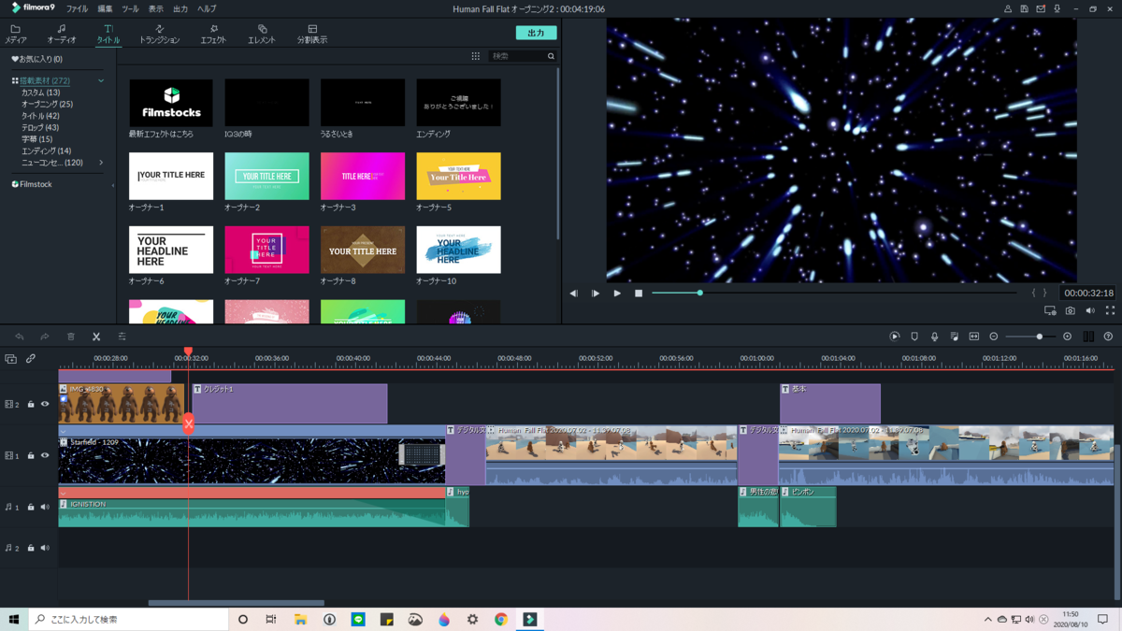Viewport: 1122px width, 631px height.
Task: Select カスタム (13) category
Action: tap(40, 93)
